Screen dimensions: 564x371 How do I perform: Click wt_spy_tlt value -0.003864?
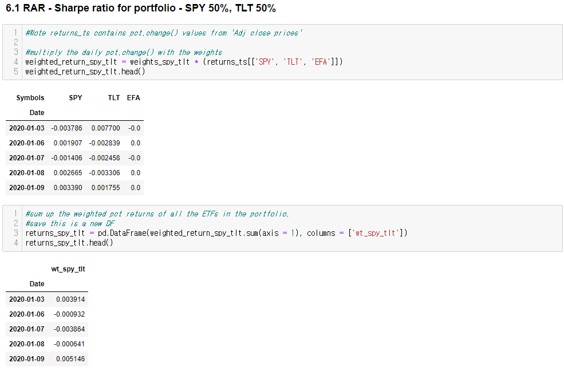coord(69,329)
